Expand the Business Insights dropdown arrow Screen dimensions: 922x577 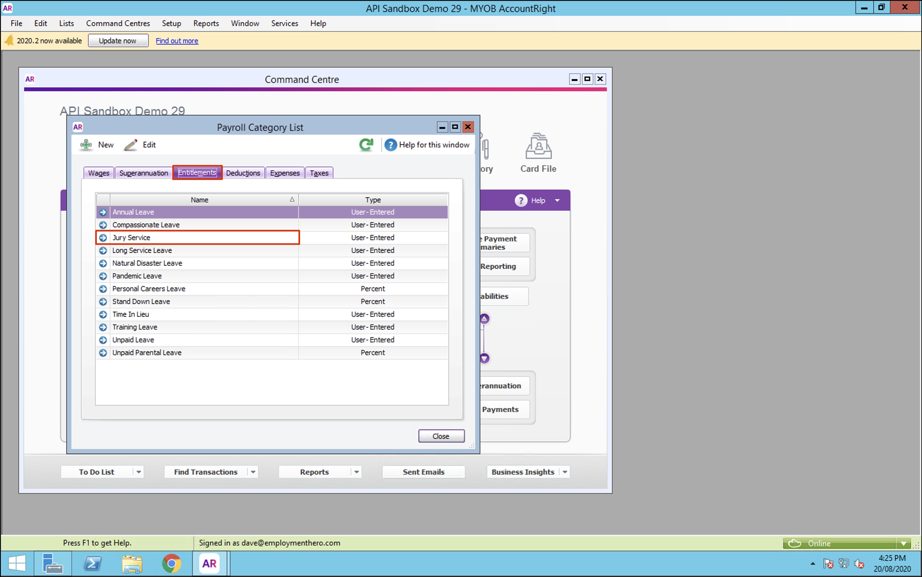coord(565,472)
